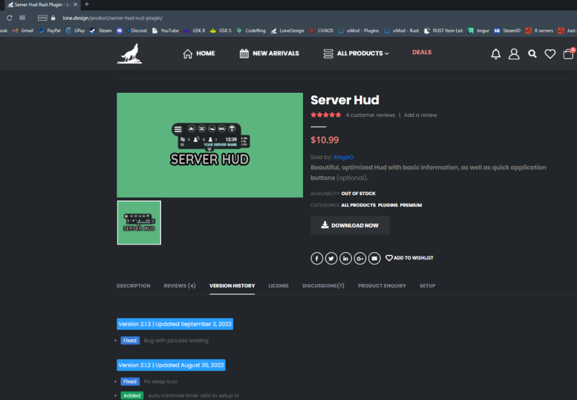Viewport: 577px width, 400px height.
Task: Share product via email envelope icon
Action: pyautogui.click(x=374, y=258)
